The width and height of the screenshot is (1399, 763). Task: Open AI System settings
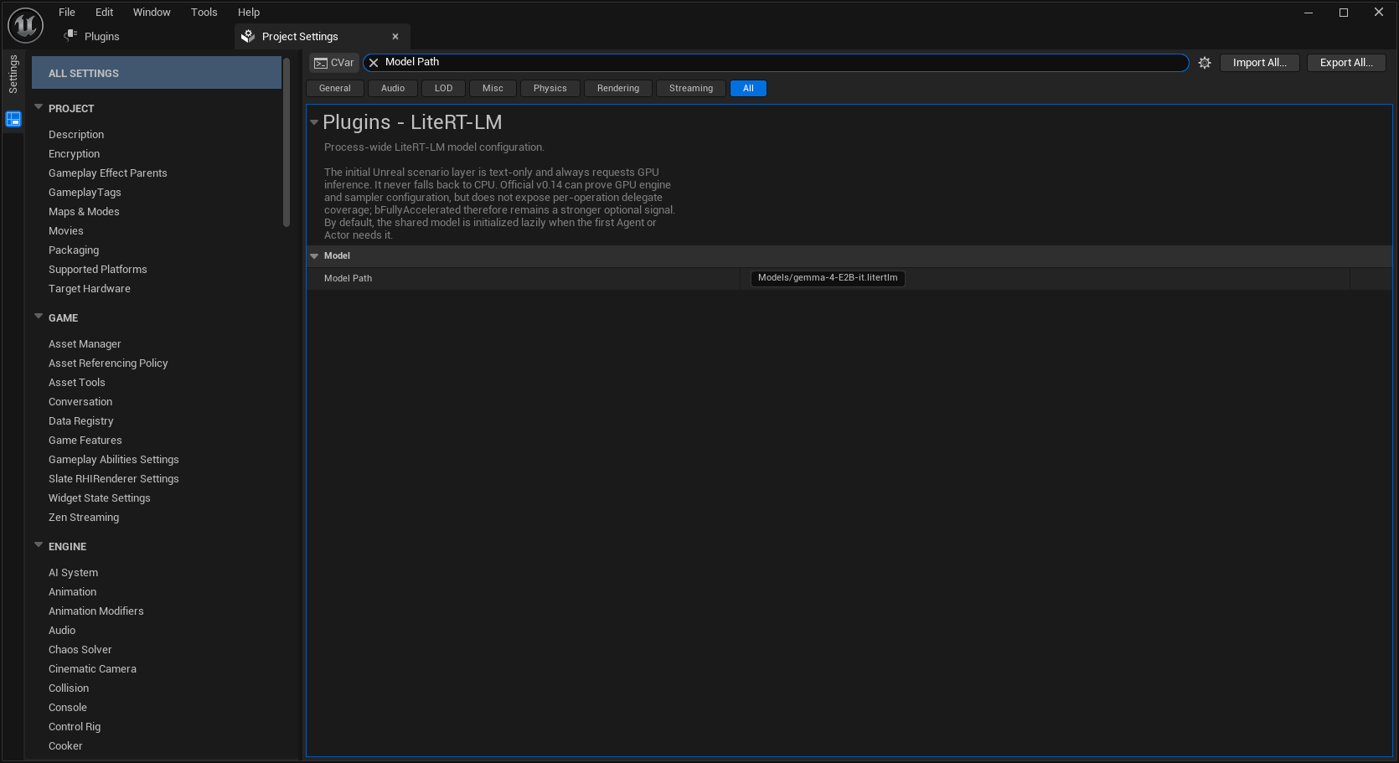tap(74, 572)
